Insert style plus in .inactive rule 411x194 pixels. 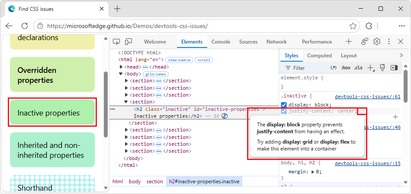tap(395, 117)
